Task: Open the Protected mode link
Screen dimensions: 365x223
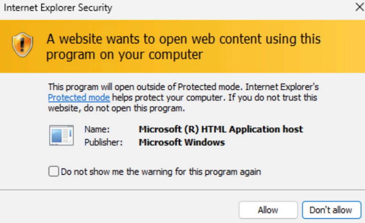Action: tap(79, 98)
